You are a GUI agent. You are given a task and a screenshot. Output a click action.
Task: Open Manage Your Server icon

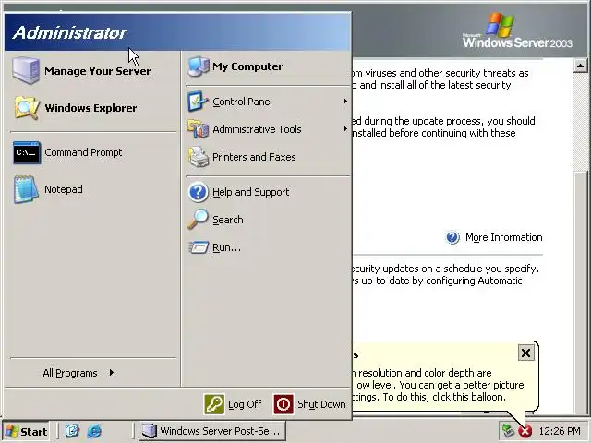point(26,70)
